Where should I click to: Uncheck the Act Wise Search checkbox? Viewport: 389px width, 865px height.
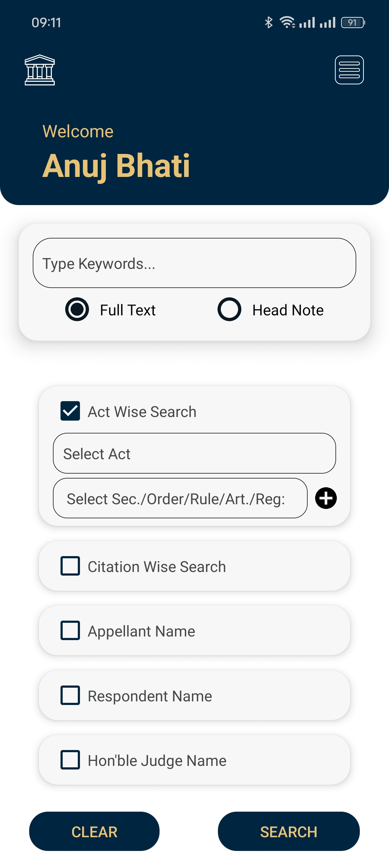coord(70,411)
